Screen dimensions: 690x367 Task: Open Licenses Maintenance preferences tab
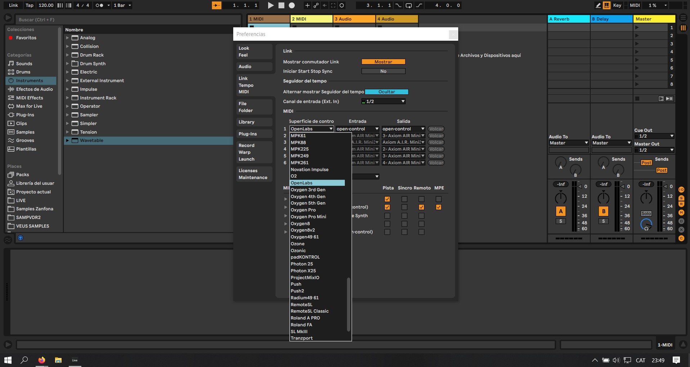click(x=254, y=174)
